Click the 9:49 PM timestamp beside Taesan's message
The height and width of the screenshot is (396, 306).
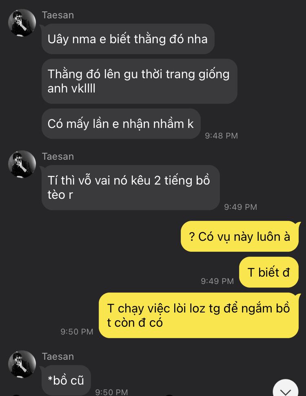coord(240,207)
